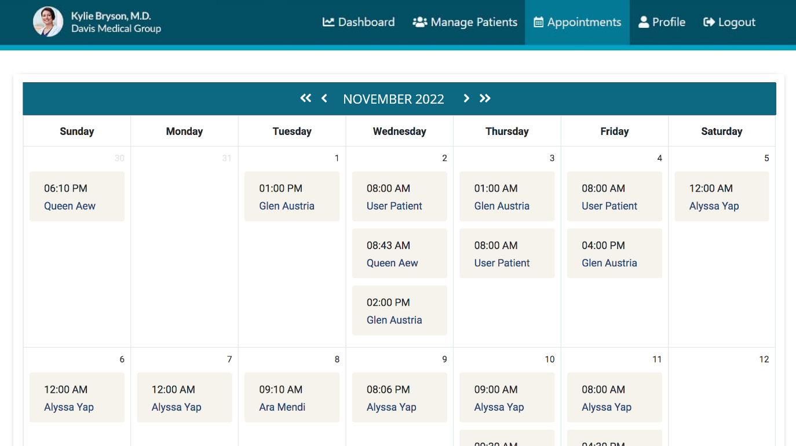This screenshot has width=796, height=446.
Task: Advance to next month with single right arrow
Action: click(466, 98)
